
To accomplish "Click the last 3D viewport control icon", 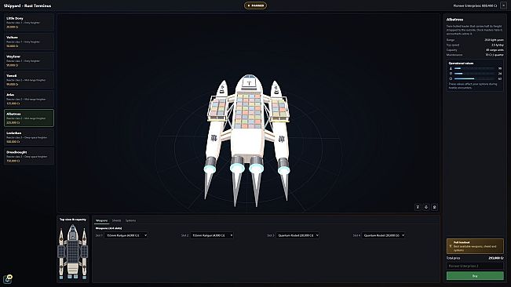I will [434, 207].
